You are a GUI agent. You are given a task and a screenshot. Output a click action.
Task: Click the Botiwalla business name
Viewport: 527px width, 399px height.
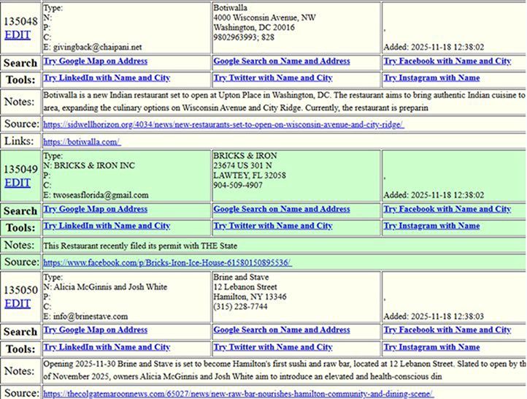(x=230, y=8)
